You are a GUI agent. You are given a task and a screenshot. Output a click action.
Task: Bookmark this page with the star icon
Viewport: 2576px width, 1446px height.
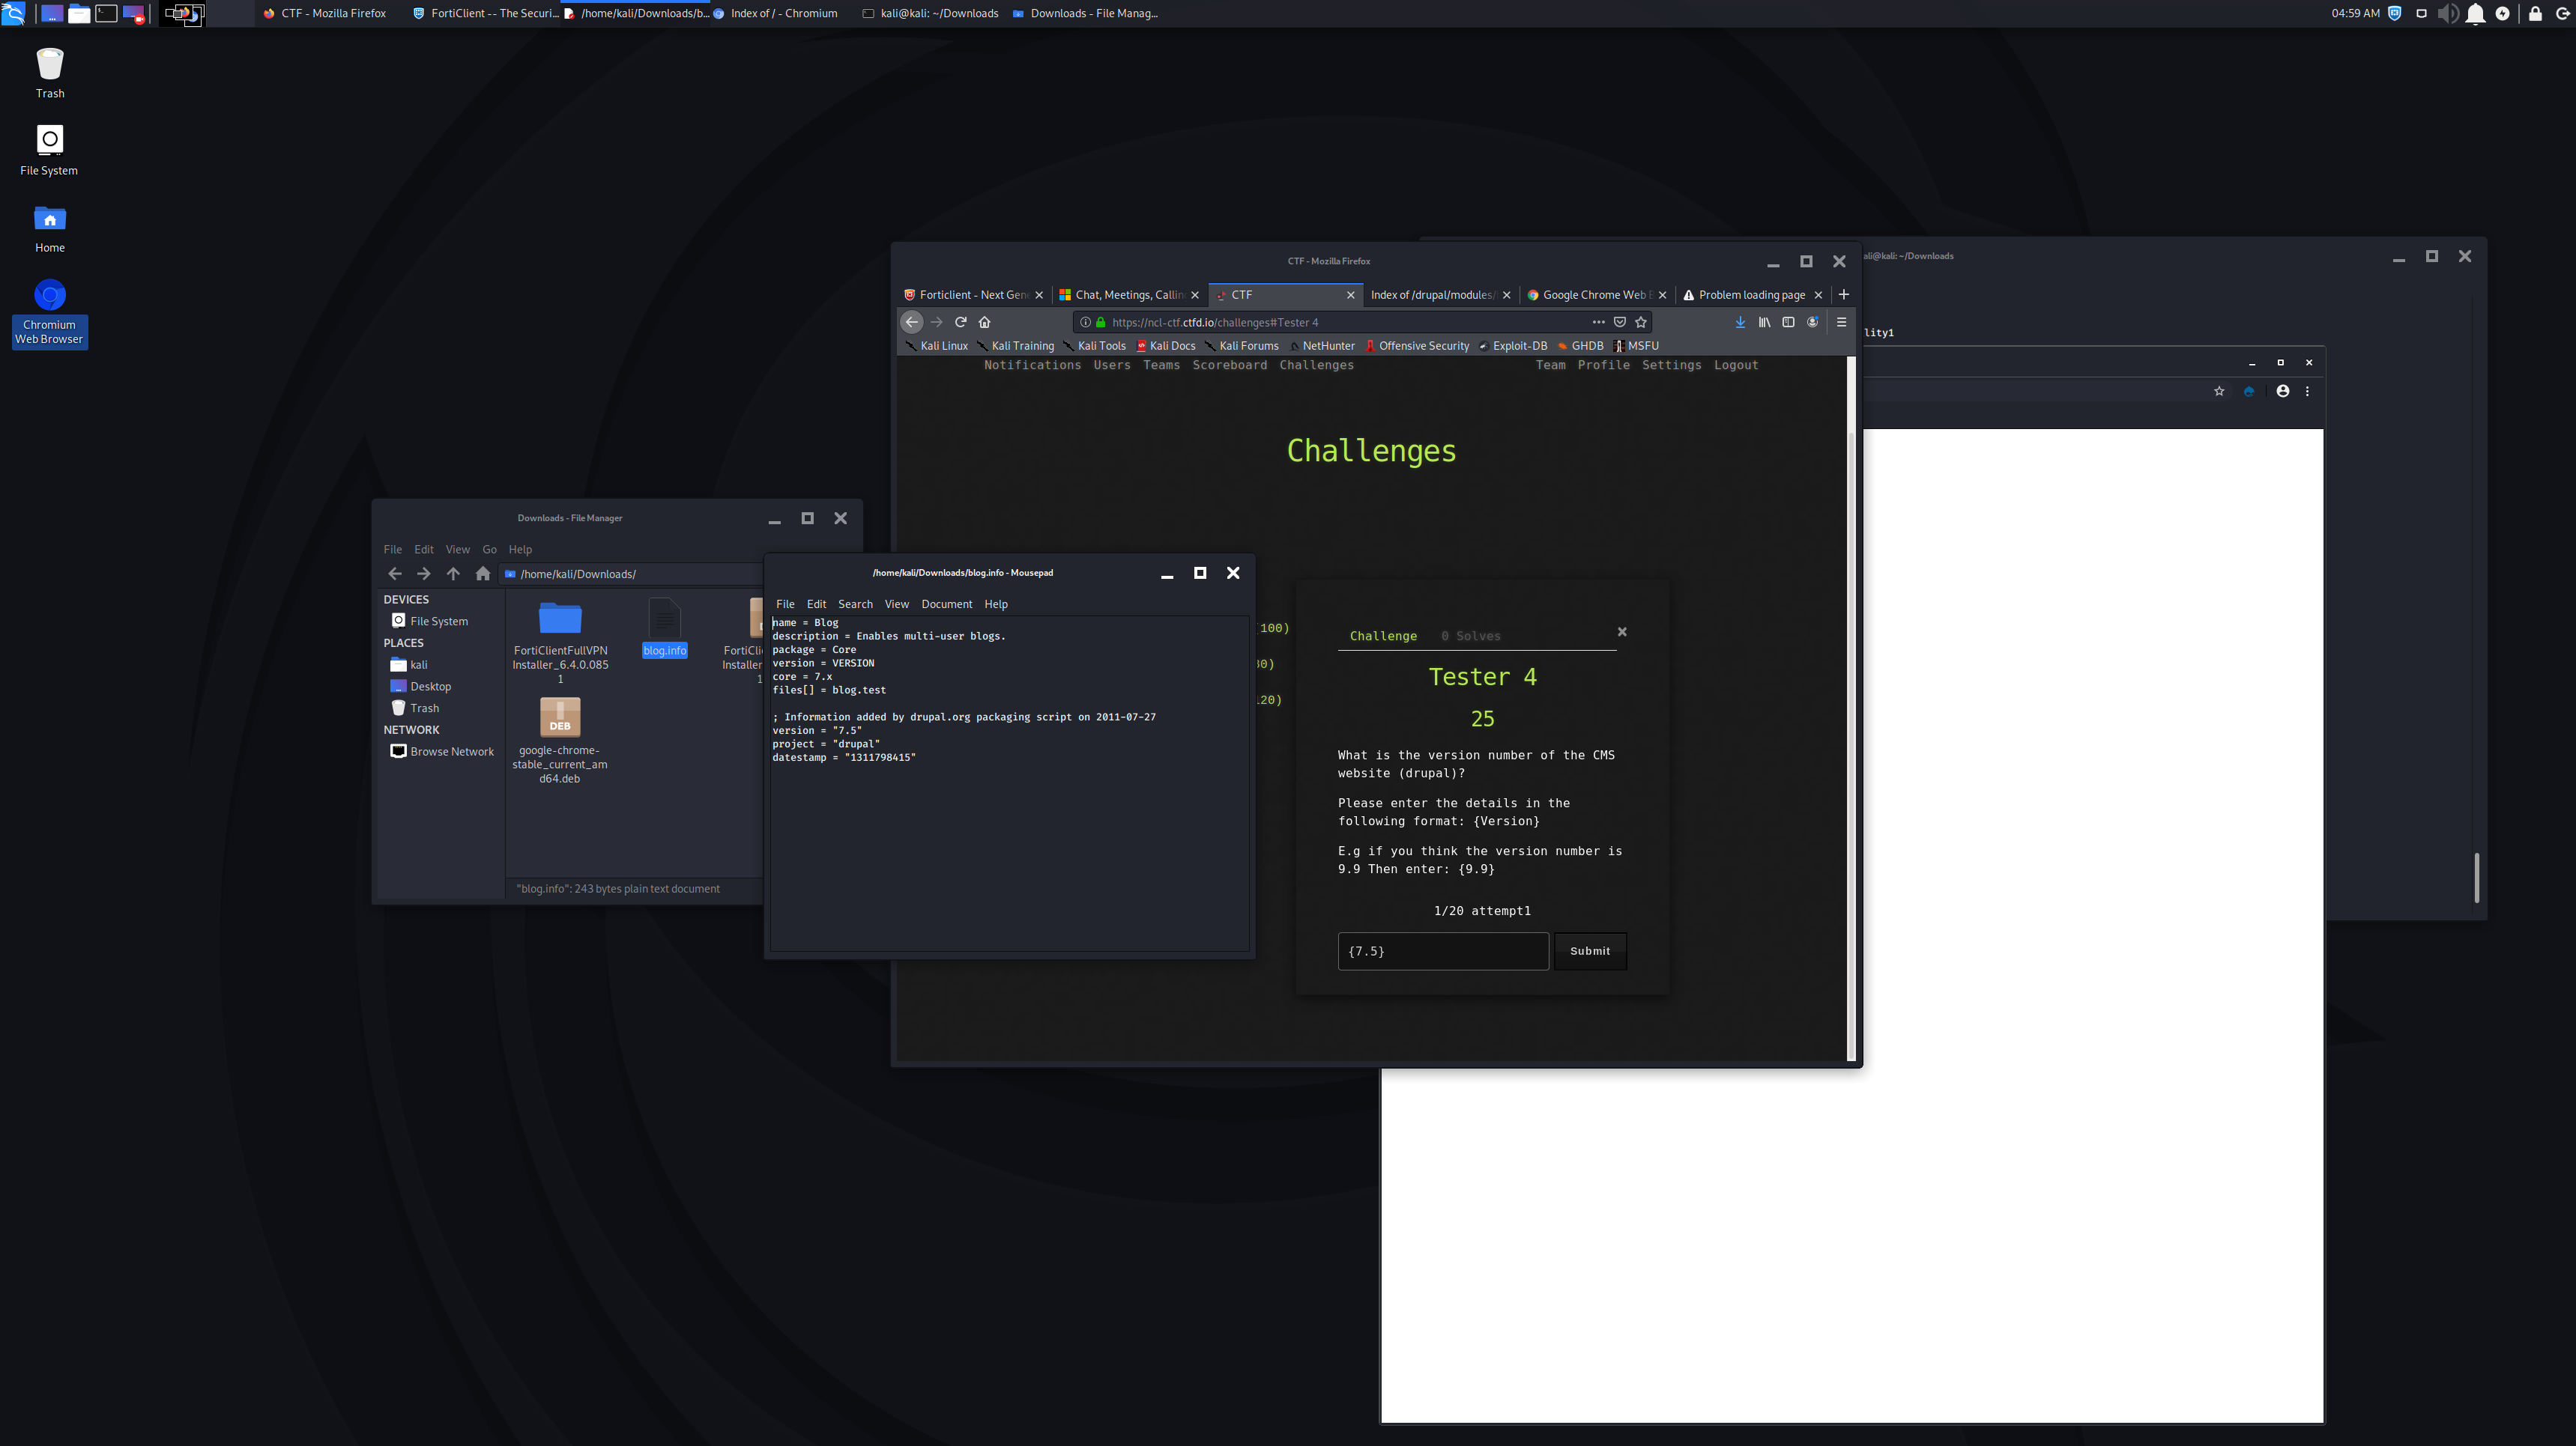(x=1640, y=322)
